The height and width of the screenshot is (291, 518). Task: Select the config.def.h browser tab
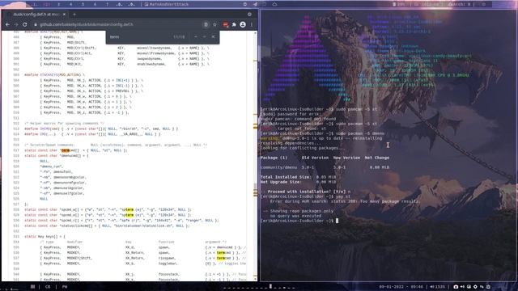(x=36, y=15)
